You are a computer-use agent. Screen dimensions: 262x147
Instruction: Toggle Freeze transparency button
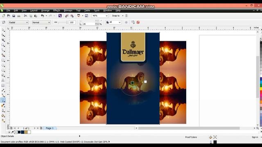click(x=126, y=22)
